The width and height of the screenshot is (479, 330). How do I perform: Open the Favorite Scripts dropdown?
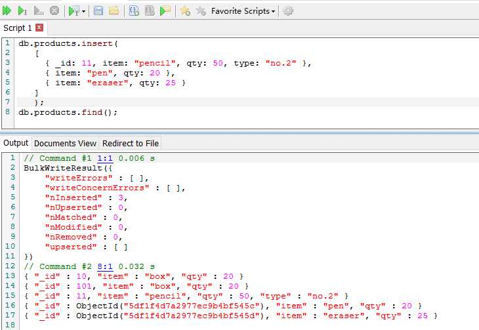click(x=243, y=11)
